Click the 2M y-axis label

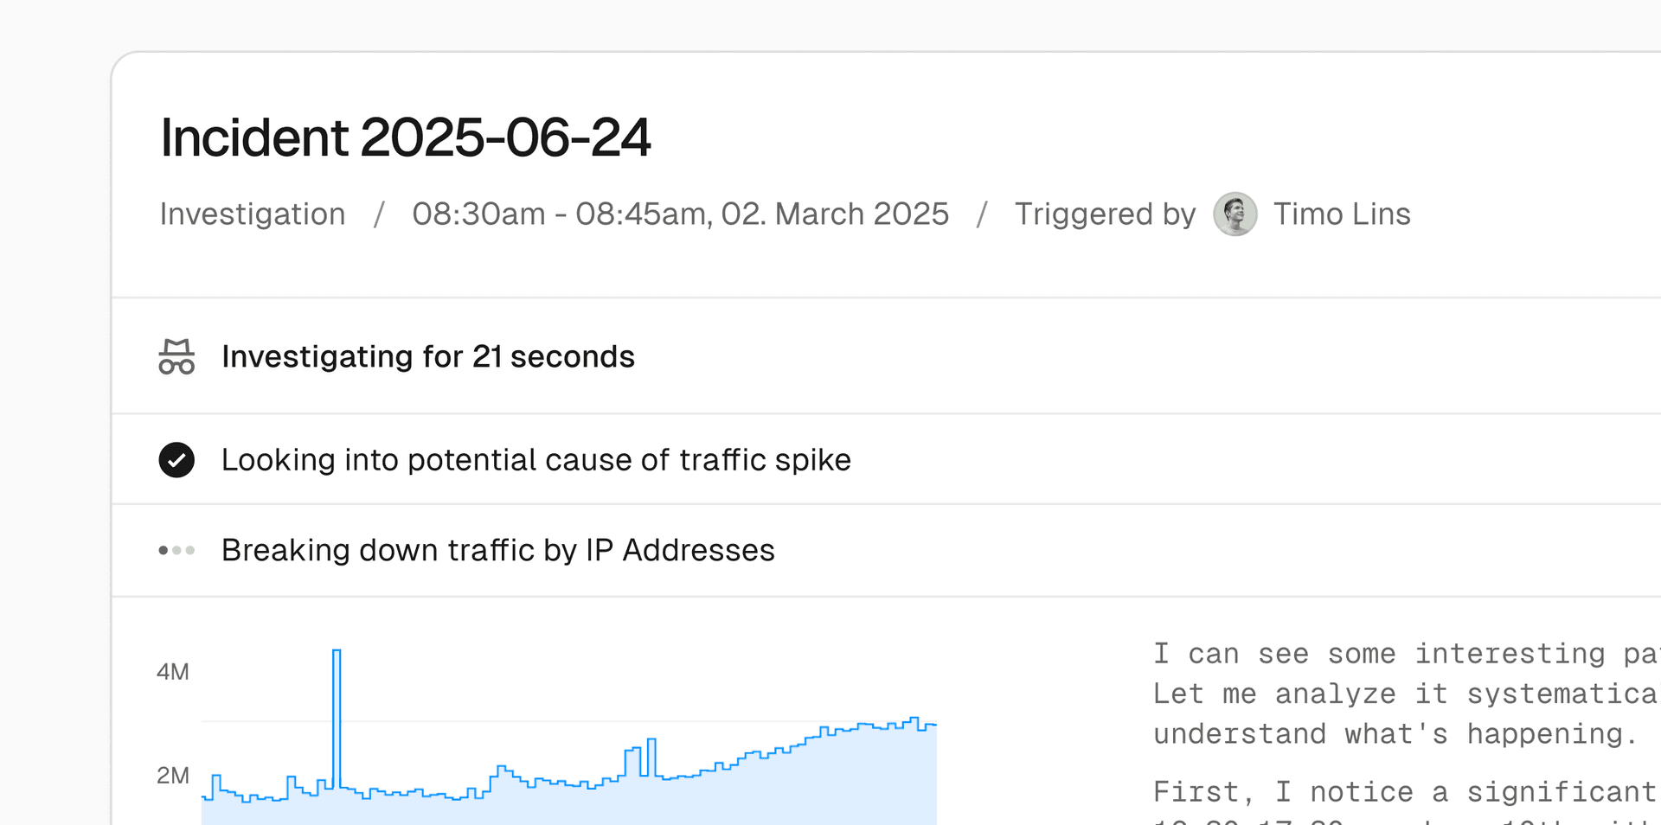coord(173,776)
